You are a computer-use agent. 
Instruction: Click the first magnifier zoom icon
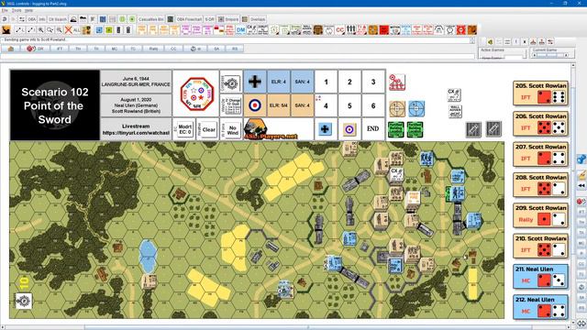[40, 30]
